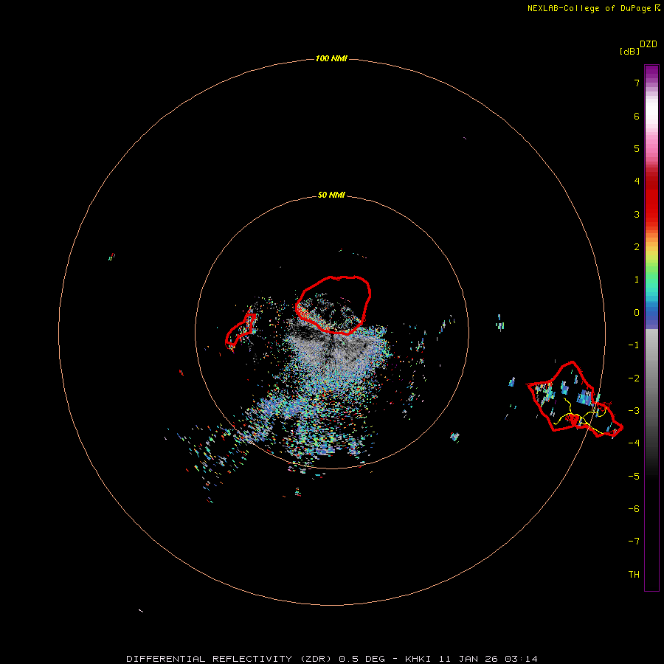Click the -7 value on color scale
664x664 pixels.
634,542
